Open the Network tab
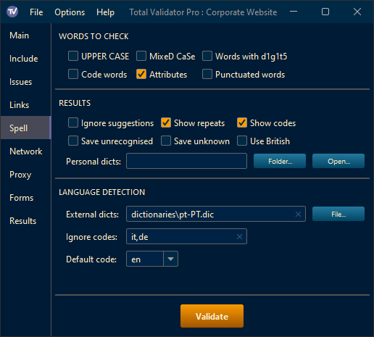 coord(25,151)
